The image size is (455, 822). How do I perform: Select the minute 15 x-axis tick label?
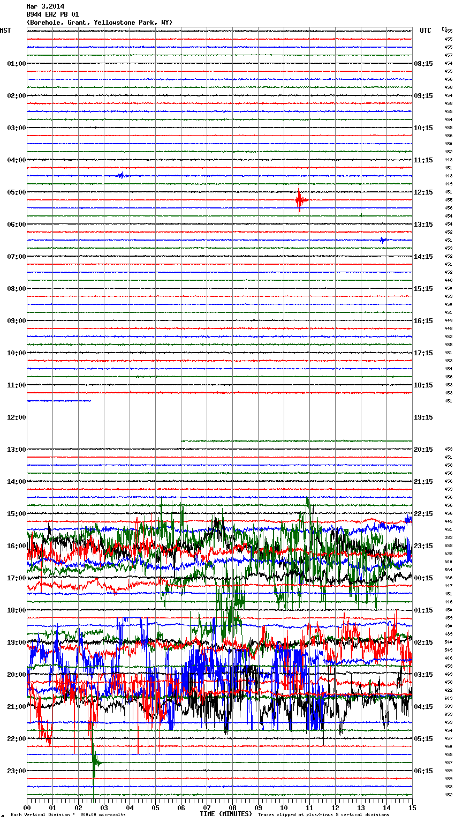point(412,808)
